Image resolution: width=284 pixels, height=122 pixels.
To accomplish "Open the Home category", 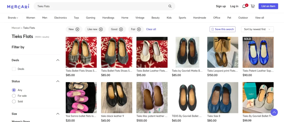I will (x=125, y=18).
